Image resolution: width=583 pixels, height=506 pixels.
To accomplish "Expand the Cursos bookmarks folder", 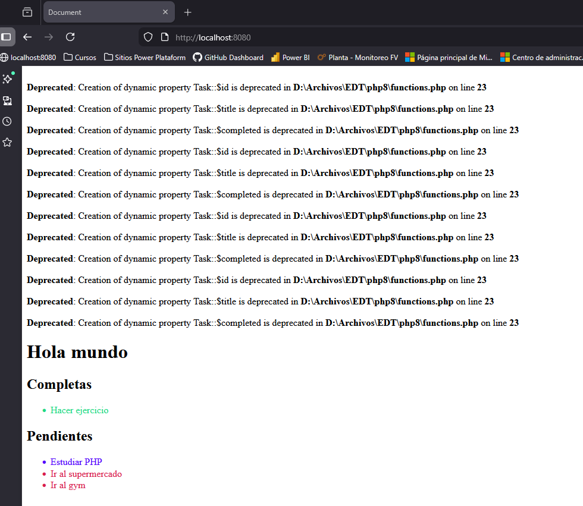I will click(x=80, y=58).
